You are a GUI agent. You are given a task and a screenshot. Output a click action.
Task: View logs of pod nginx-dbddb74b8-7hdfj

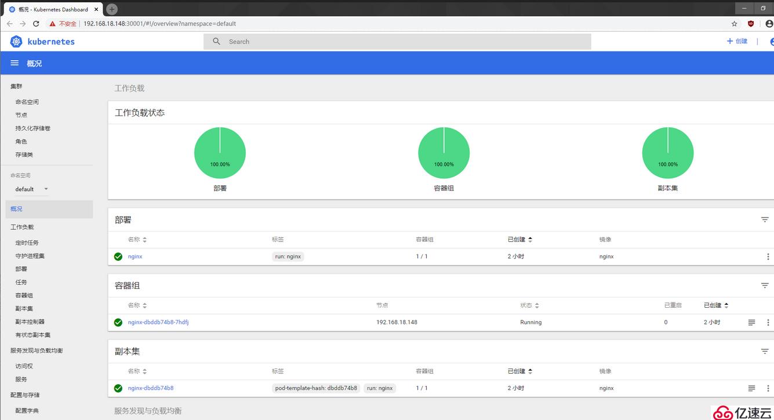click(x=751, y=322)
